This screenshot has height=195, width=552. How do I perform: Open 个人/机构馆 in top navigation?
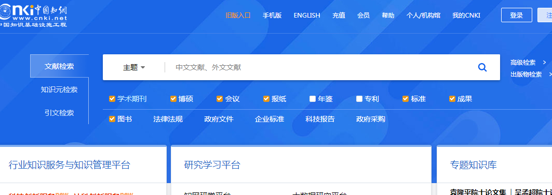click(x=423, y=16)
